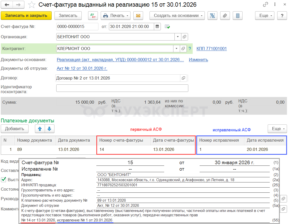The image size is (288, 224).
Task: Click Добавить to add payment document
Action: (15, 129)
